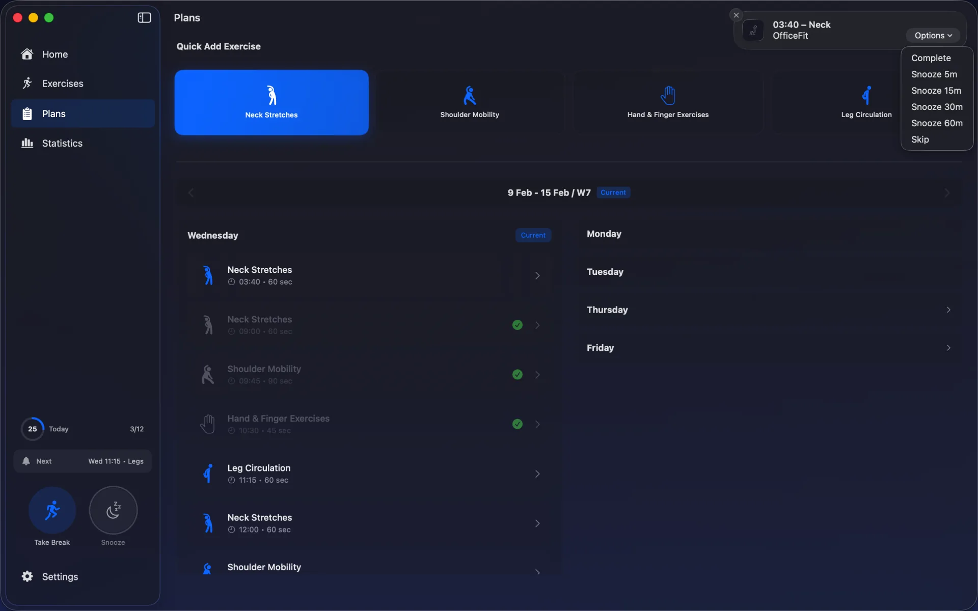Click Complete in the options menu
The height and width of the screenshot is (611, 978).
[931, 58]
